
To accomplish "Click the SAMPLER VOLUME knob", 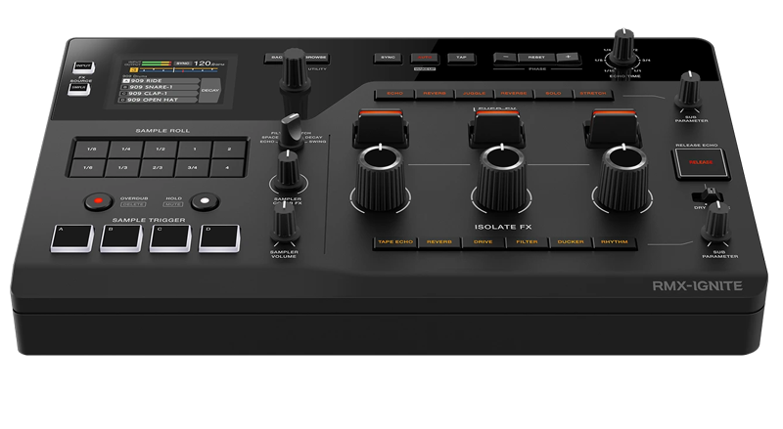I will tap(285, 223).
